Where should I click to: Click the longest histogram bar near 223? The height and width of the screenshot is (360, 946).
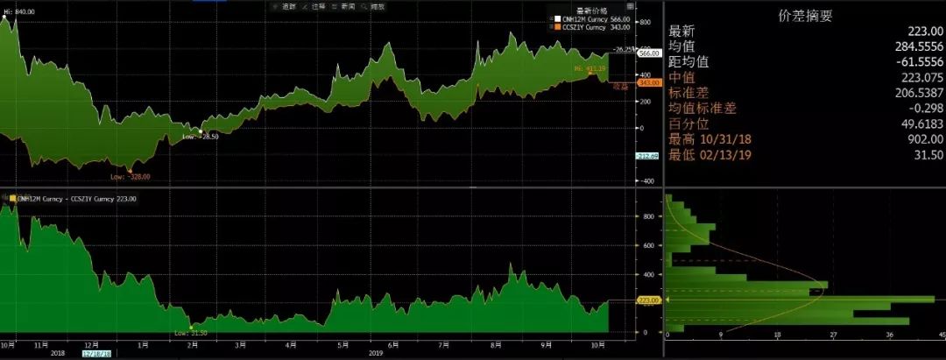tap(800, 299)
